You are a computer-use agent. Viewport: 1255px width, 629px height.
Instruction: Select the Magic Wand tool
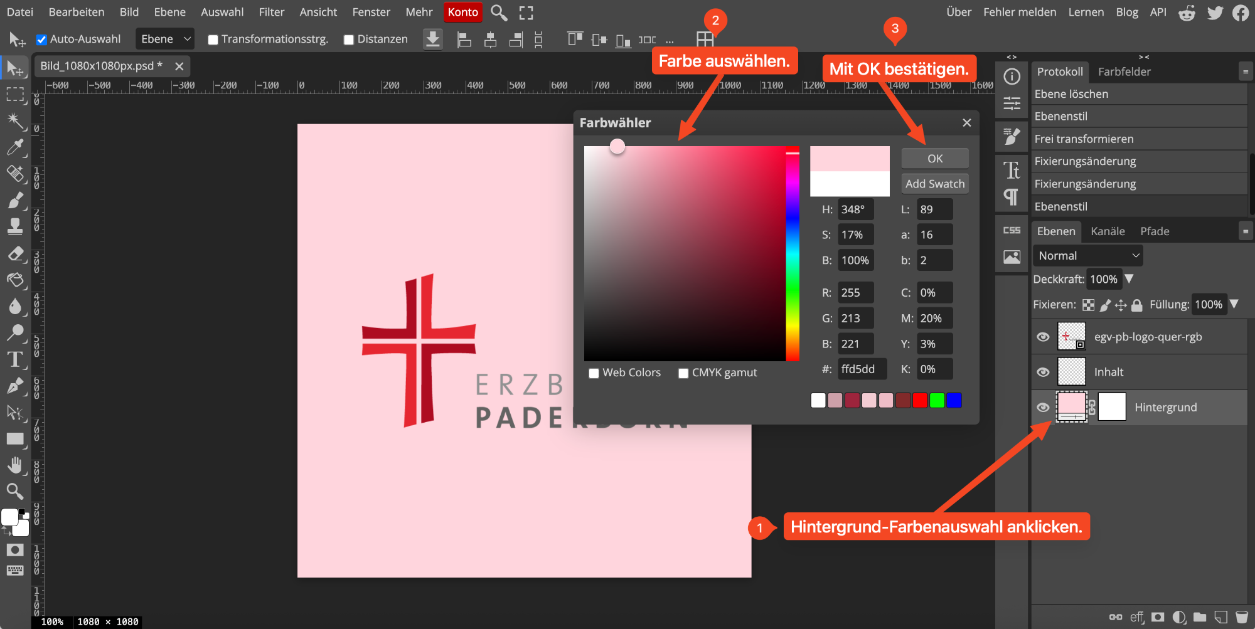point(15,120)
